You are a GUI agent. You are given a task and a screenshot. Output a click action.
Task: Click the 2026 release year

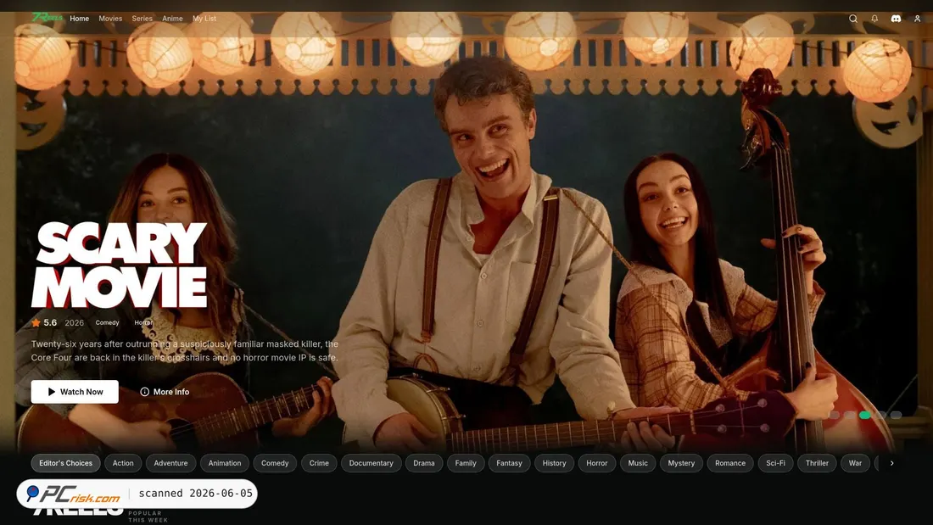point(75,322)
